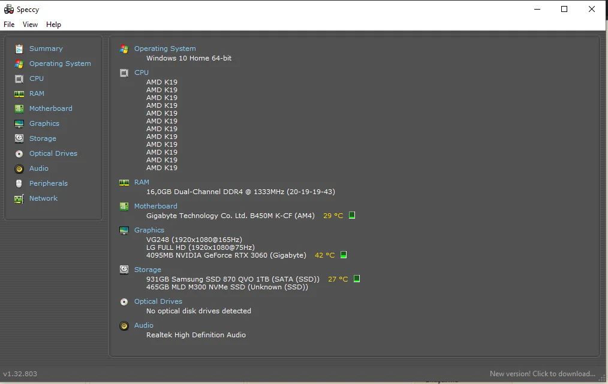
Task: Click the Storage hard drive sidebar icon
Action: tap(19, 138)
